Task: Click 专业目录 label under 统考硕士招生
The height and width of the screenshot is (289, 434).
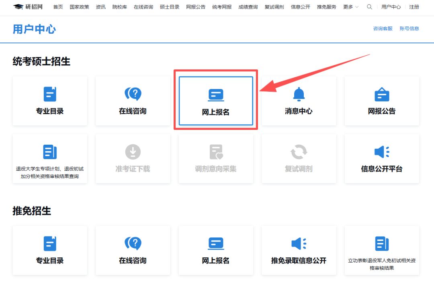Action: (50, 111)
